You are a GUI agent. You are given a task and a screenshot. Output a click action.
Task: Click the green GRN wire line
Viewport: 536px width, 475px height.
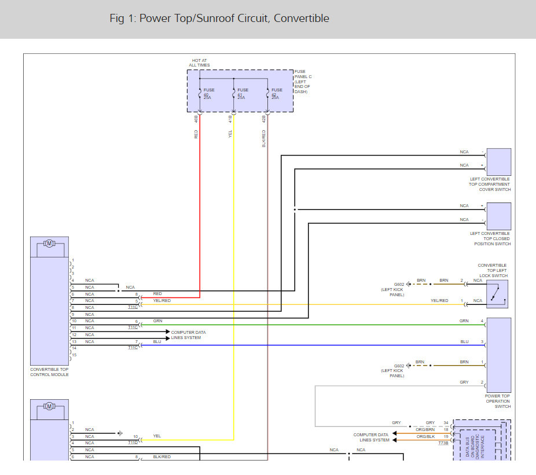(313, 325)
